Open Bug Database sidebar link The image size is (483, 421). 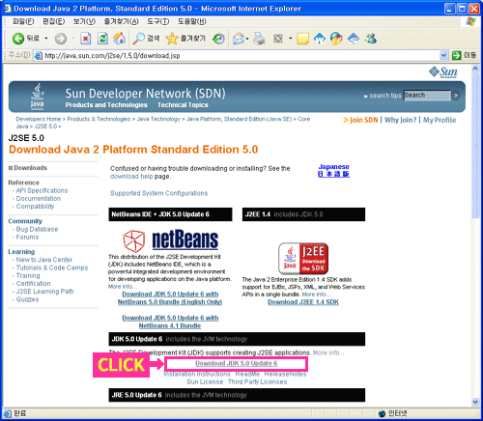point(37,229)
